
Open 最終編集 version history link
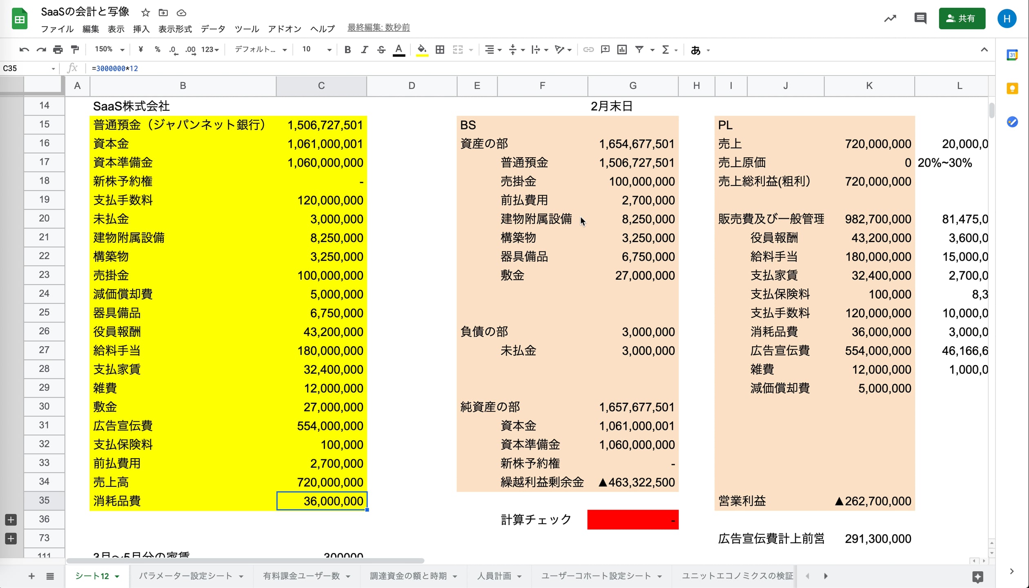(378, 28)
